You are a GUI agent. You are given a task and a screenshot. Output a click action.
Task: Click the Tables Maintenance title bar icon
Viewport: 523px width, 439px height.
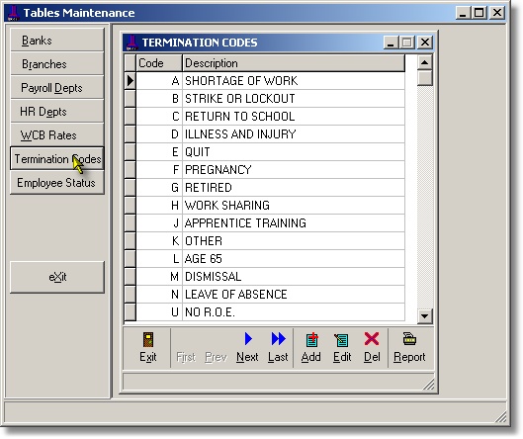pos(14,13)
